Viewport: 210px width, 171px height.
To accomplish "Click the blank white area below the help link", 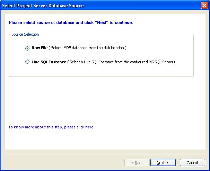I will 104,140.
